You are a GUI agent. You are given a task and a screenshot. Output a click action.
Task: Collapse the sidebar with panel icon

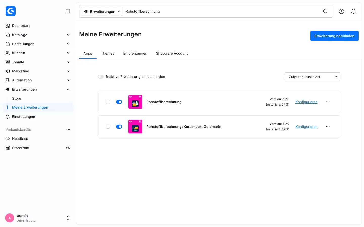(x=68, y=11)
